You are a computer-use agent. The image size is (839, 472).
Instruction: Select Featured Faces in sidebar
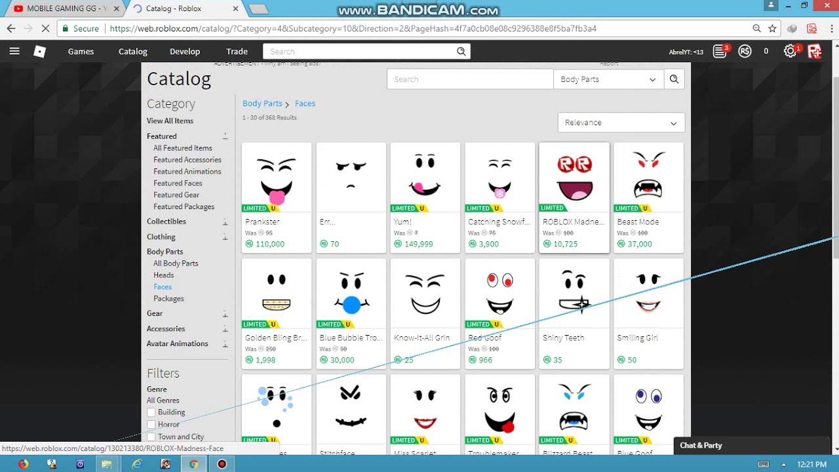(178, 183)
